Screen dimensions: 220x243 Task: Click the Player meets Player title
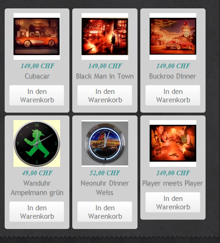(172, 183)
